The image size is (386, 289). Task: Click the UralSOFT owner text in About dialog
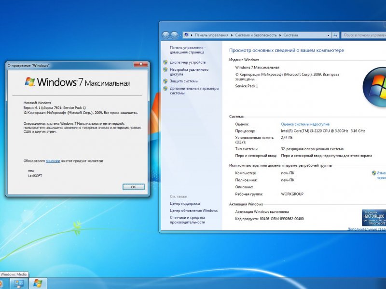coord(35,176)
